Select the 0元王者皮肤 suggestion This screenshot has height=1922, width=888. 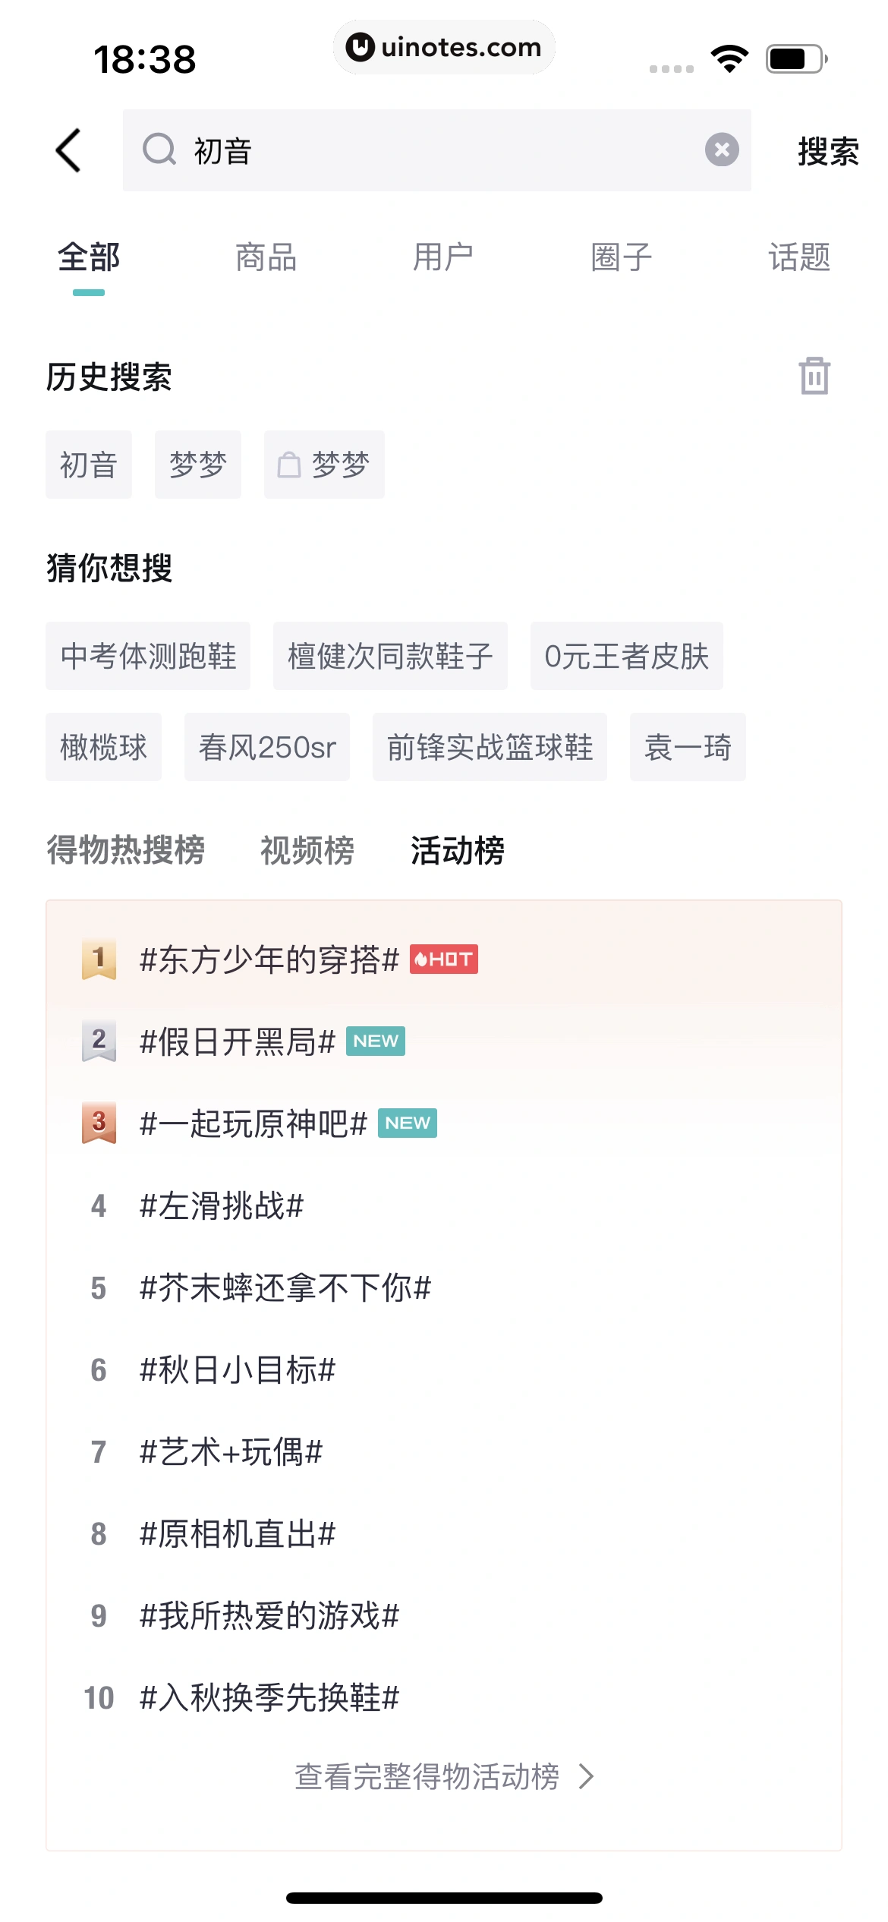[x=627, y=657]
